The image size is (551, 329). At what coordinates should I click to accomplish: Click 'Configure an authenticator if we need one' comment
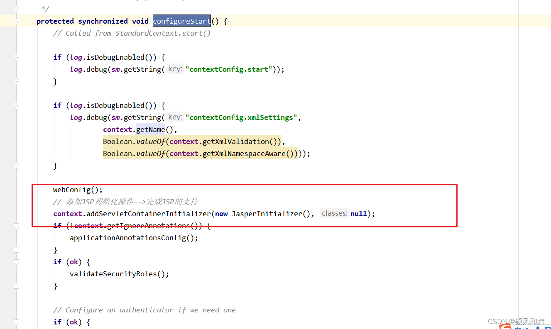[144, 310]
